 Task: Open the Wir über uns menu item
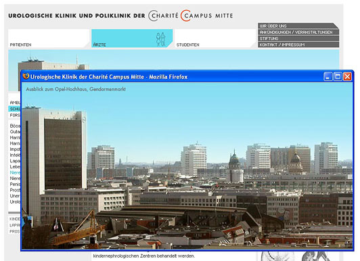pyautogui.click(x=298, y=26)
